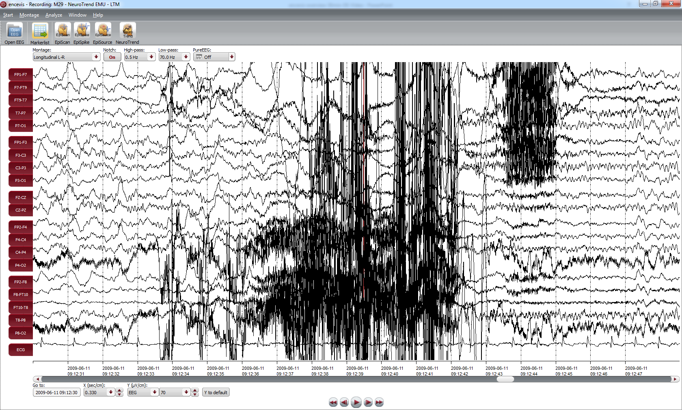Click the scrollbar left arrow
Screen dimensions: 682x410
[x=37, y=379]
